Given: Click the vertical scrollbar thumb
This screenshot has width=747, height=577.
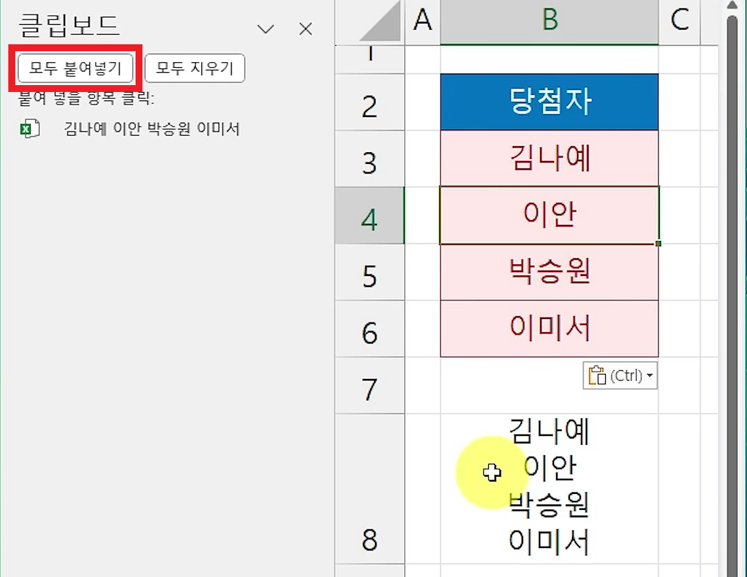Looking at the screenshot, I should click(732, 295).
